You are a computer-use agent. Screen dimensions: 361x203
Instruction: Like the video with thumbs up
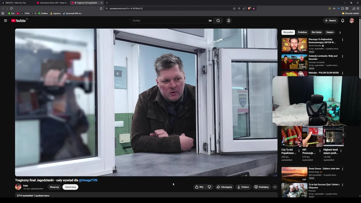click(x=199, y=187)
